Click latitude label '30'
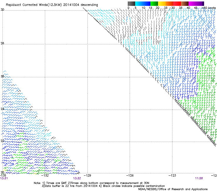217x191 pixels. pos(2,10)
